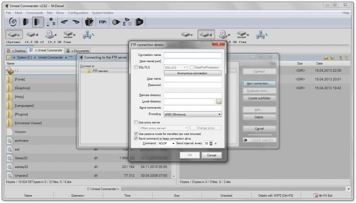Open the Encoding ANSI (Windows) dropdown
This screenshot has height=203, width=356.
(193, 114)
